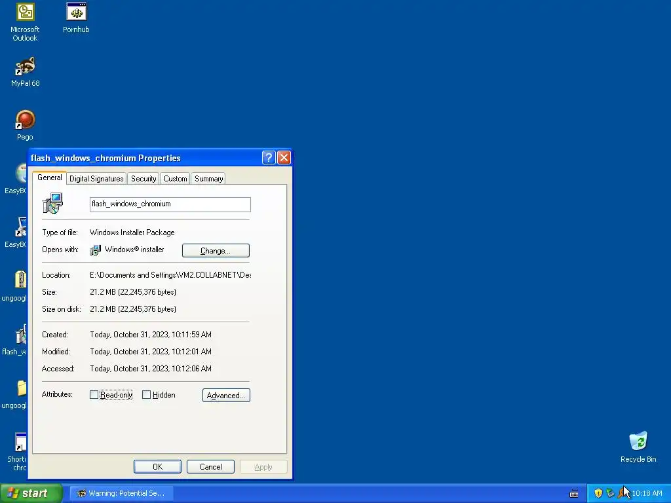The image size is (671, 503).
Task: Click the help question mark title button
Action: pyautogui.click(x=268, y=157)
